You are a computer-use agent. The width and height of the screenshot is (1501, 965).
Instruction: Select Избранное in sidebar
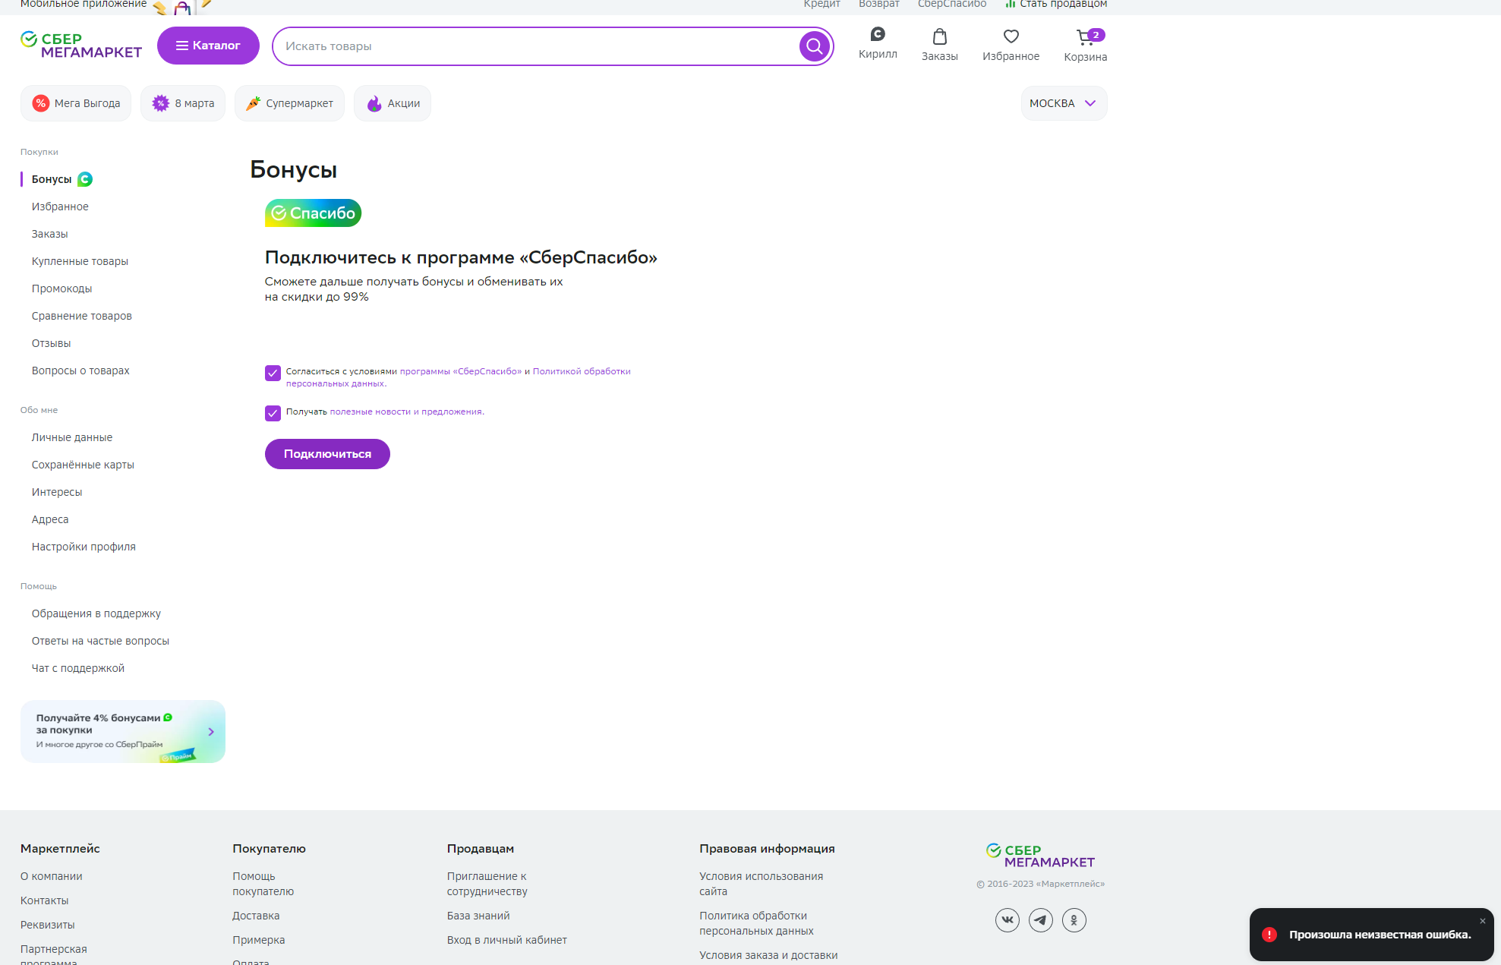60,207
